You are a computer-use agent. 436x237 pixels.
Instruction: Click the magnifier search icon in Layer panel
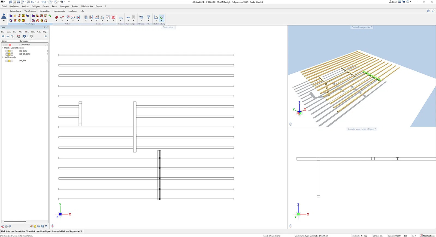46,36
